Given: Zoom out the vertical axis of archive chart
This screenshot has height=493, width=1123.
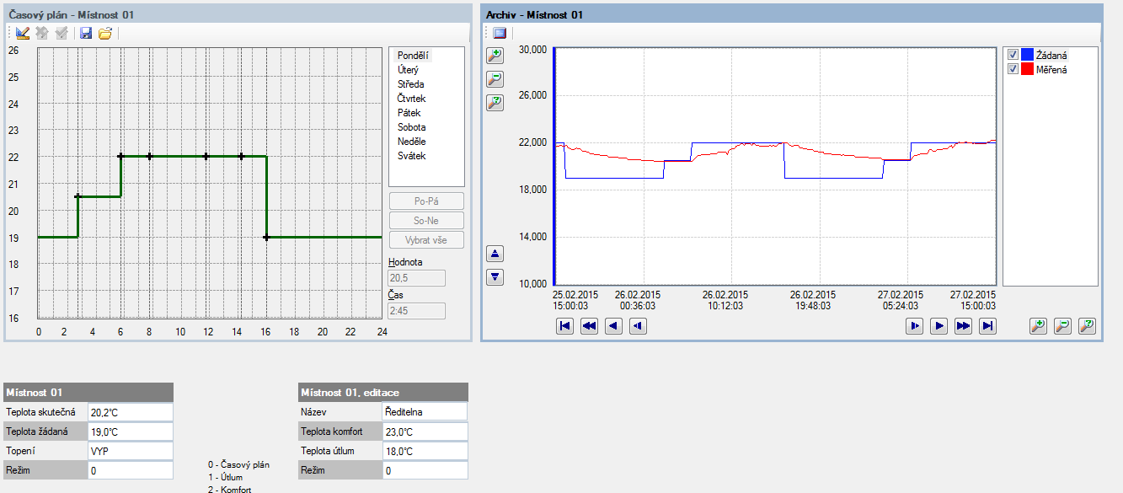Looking at the screenshot, I should (495, 79).
